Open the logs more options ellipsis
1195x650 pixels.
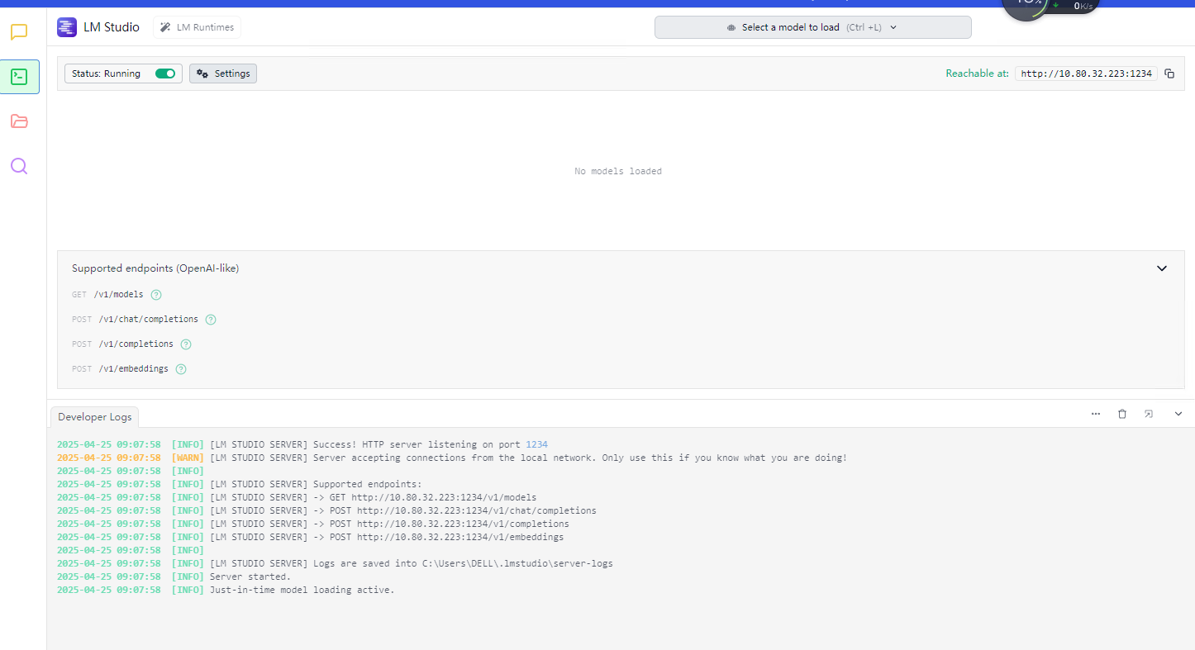point(1096,414)
